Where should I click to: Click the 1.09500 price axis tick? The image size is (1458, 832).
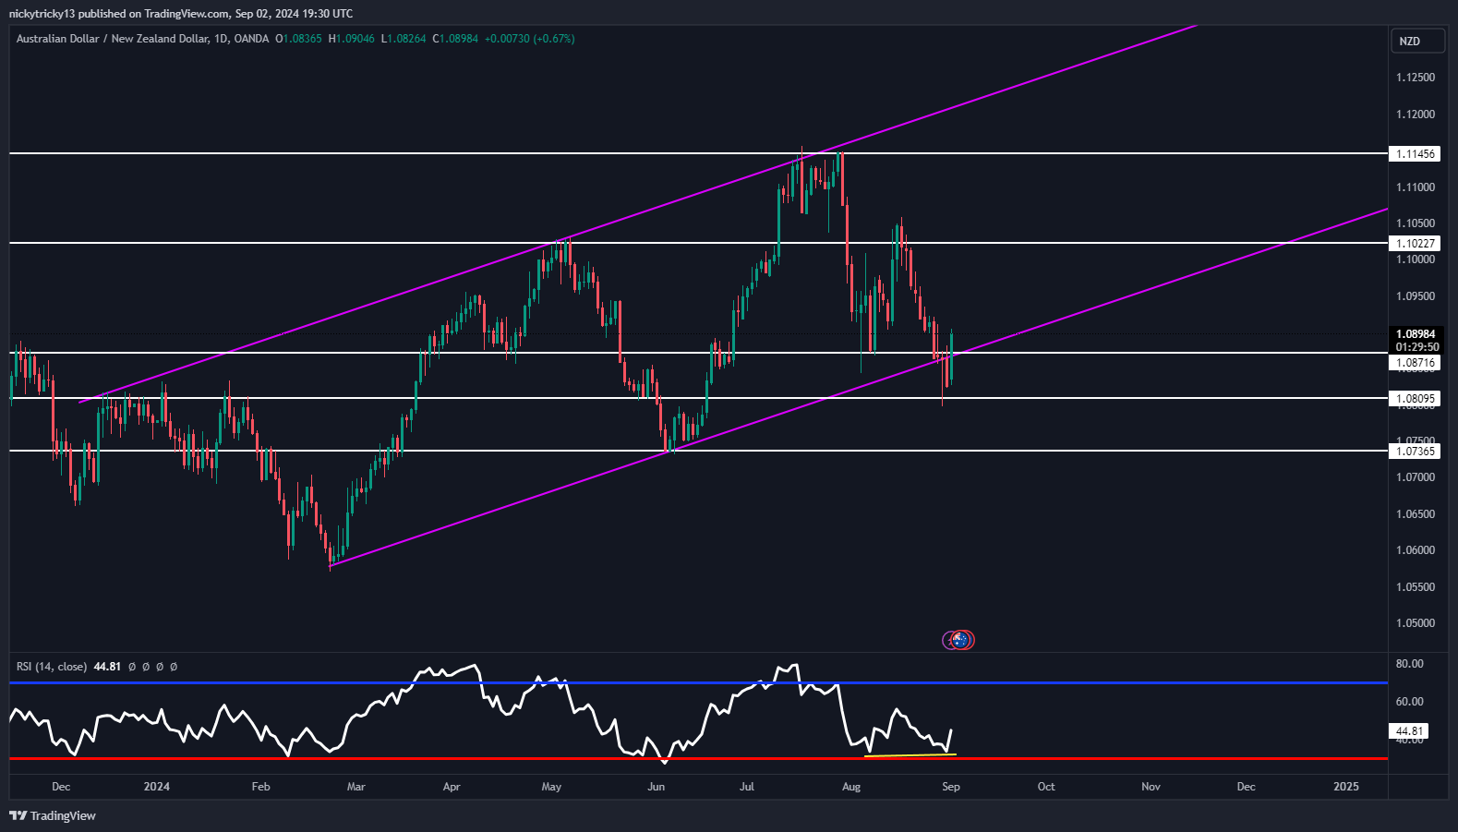tap(1416, 296)
